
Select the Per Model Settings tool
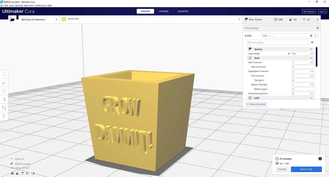(x=4, y=108)
